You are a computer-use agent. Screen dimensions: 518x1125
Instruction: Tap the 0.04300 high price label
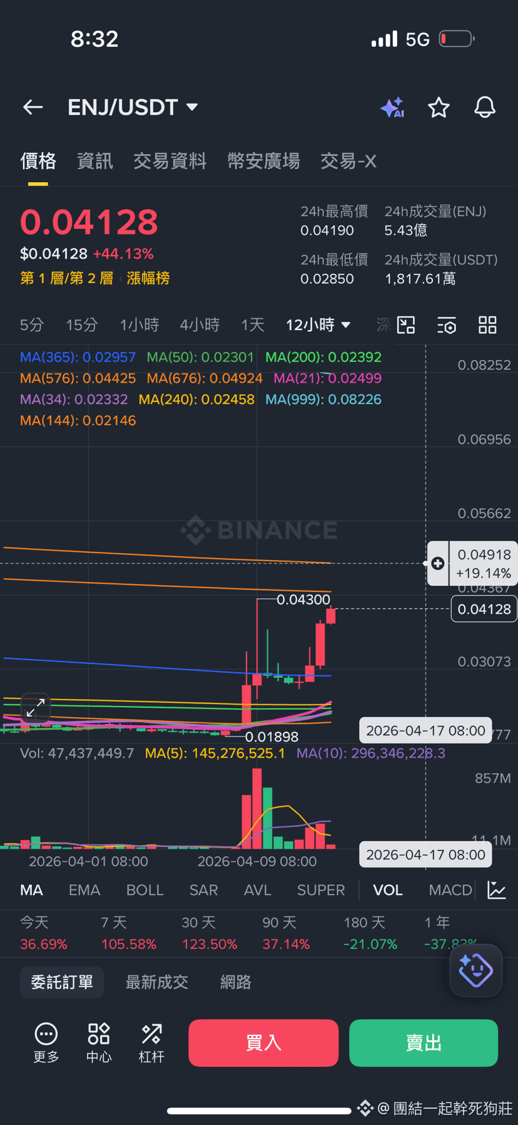click(x=303, y=599)
